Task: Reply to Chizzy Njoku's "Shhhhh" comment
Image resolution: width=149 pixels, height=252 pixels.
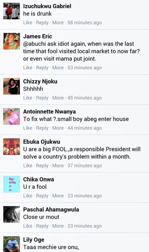Action: (x=42, y=98)
